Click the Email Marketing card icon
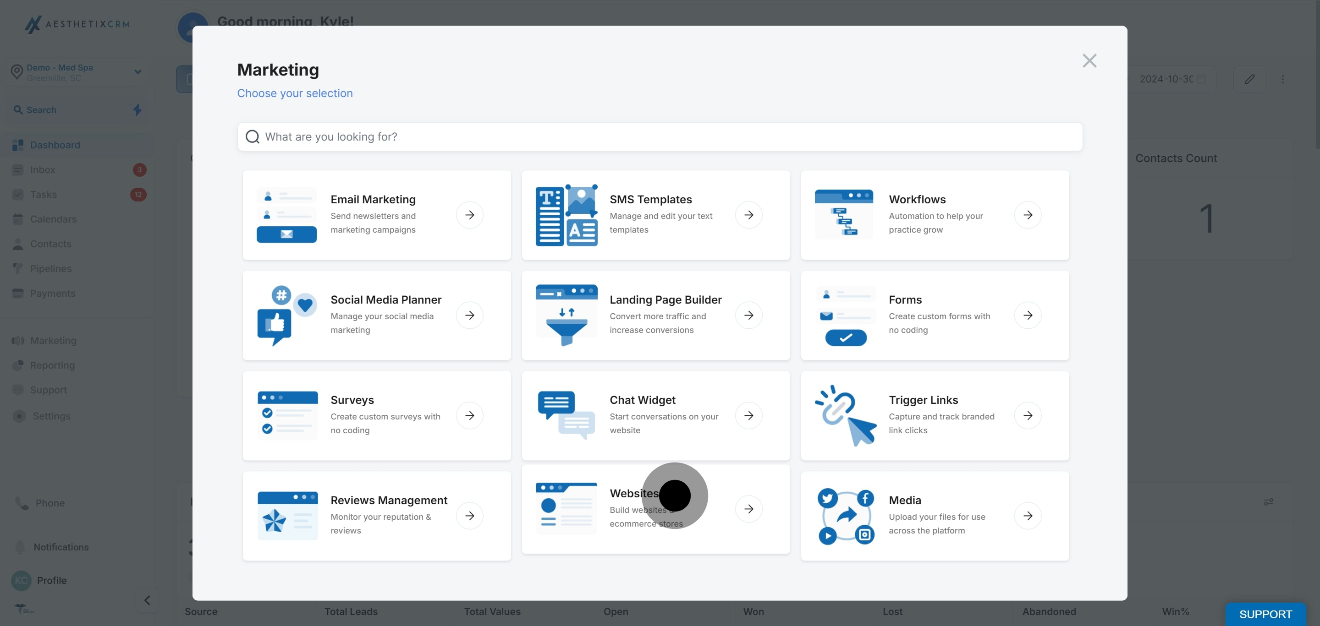1320x626 pixels. click(286, 215)
